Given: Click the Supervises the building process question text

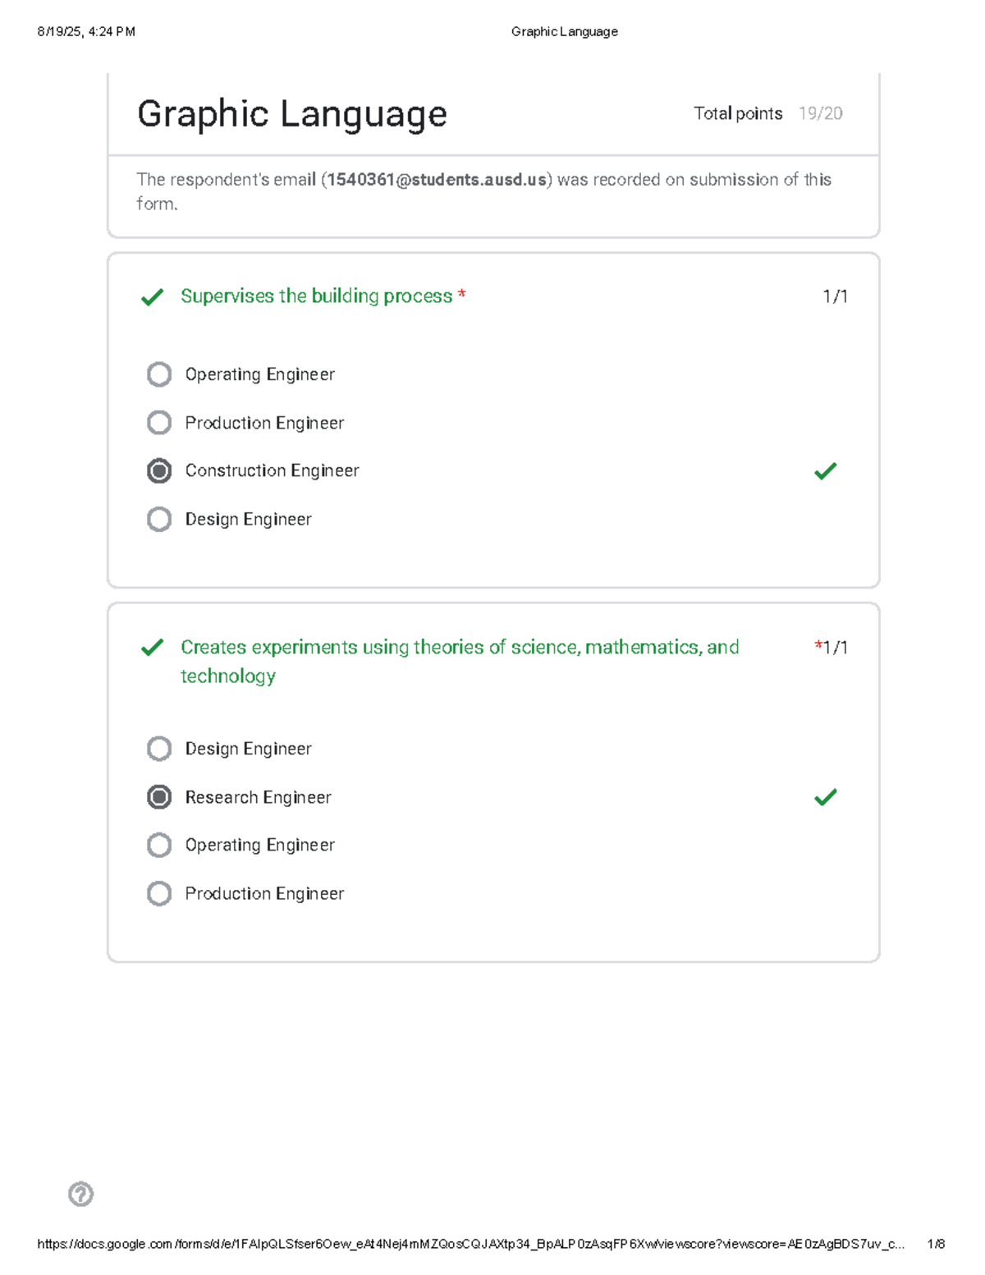Looking at the screenshot, I should coord(316,296).
